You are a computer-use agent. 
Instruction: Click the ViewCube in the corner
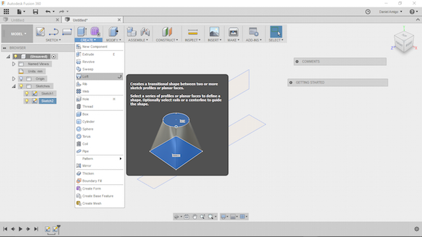[x=404, y=41]
